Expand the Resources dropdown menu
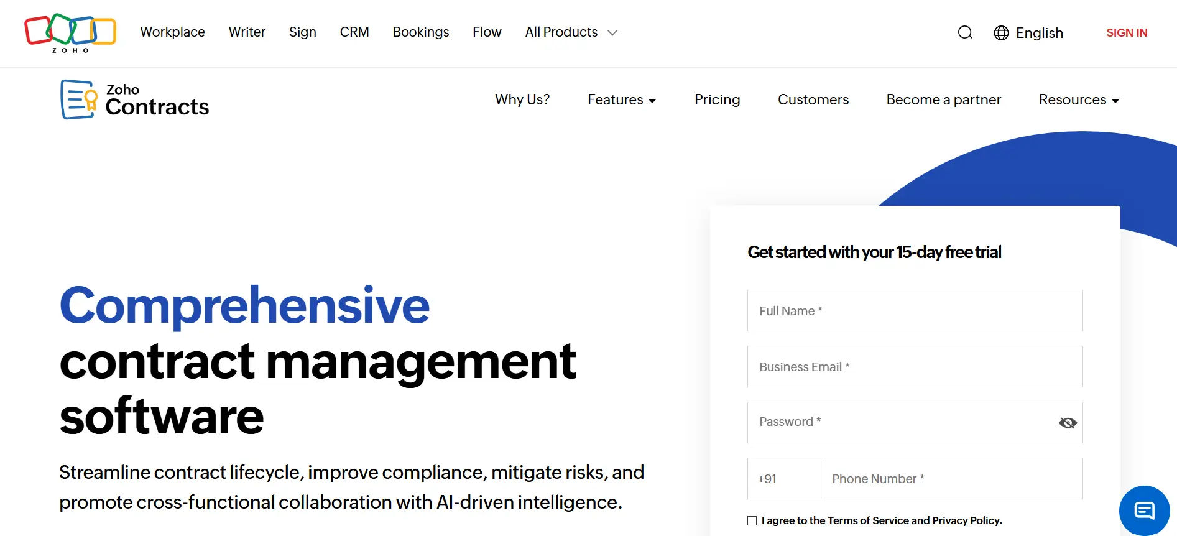The image size is (1177, 536). click(x=1079, y=99)
